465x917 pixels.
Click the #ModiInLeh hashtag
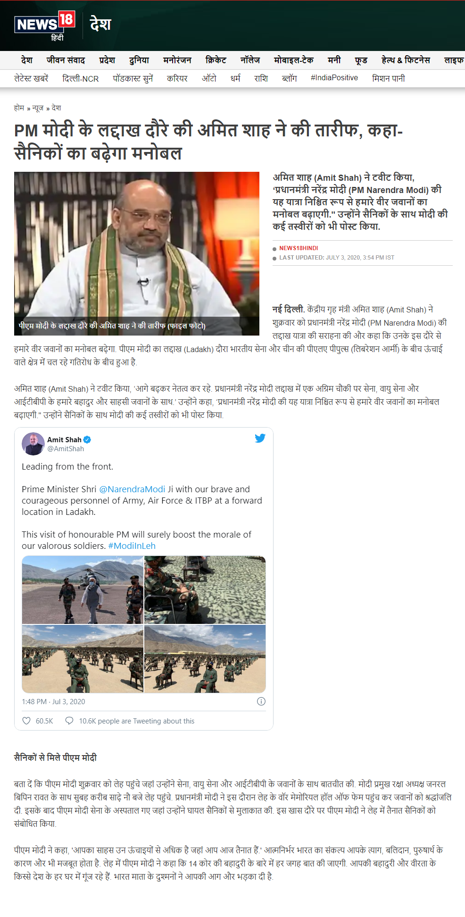coord(132,546)
